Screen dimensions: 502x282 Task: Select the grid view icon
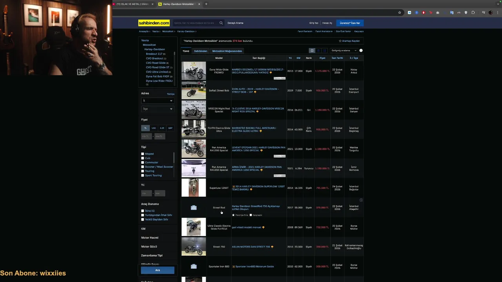(x=325, y=51)
